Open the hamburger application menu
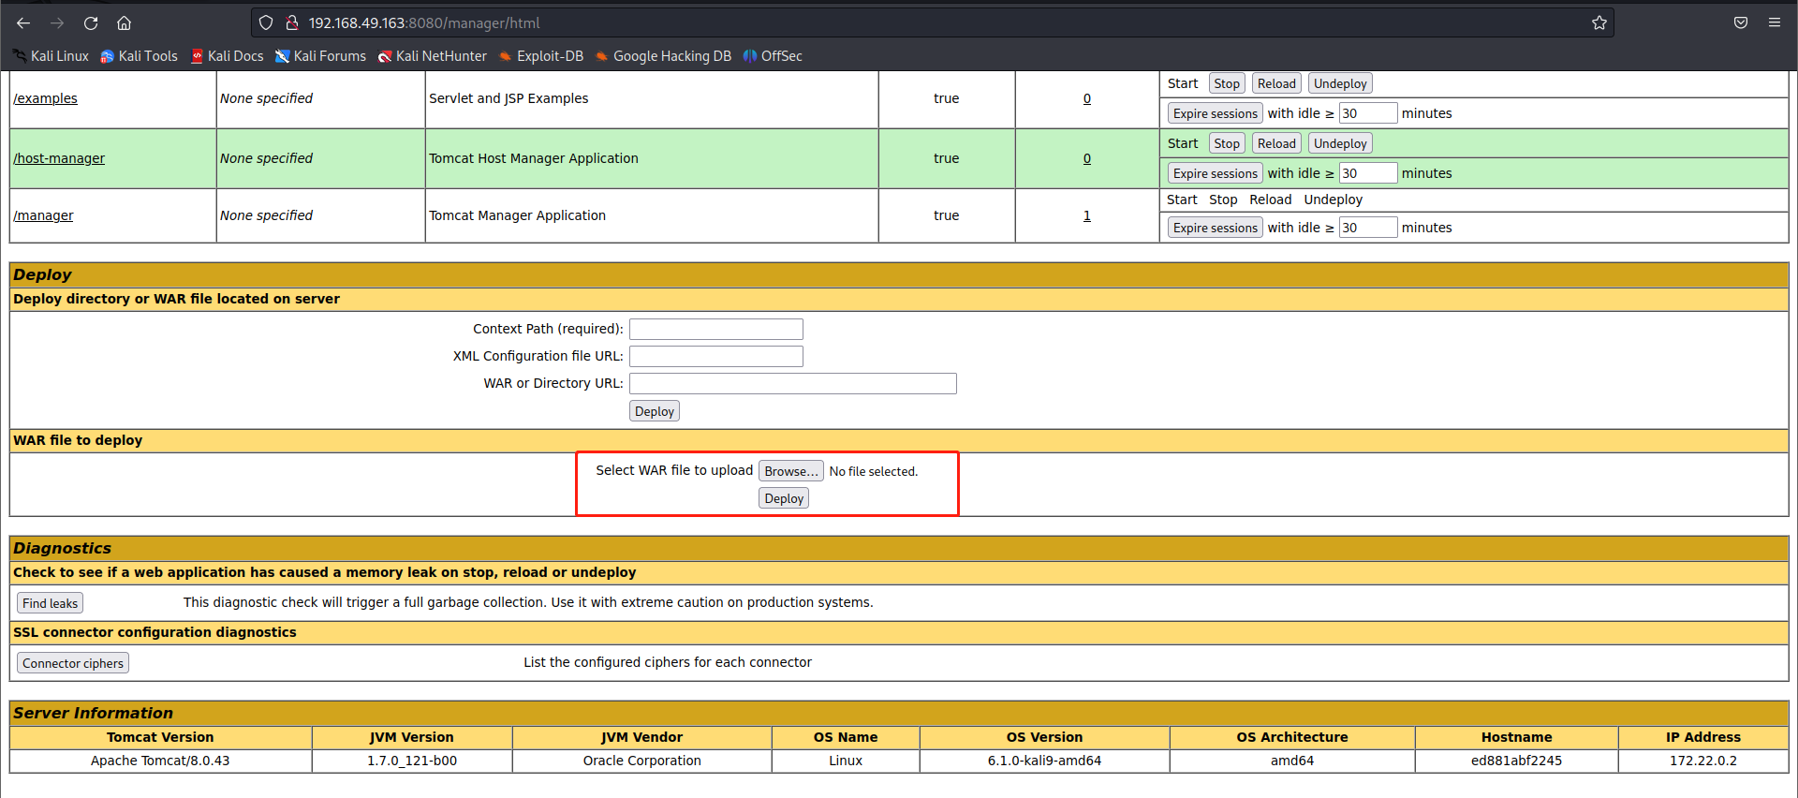1798x798 pixels. [1774, 23]
